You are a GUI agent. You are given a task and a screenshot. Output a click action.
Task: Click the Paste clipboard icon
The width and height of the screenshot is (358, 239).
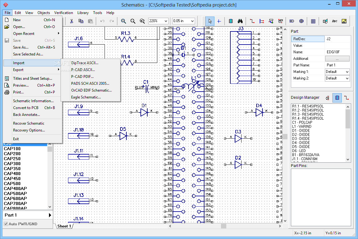click(x=91, y=21)
